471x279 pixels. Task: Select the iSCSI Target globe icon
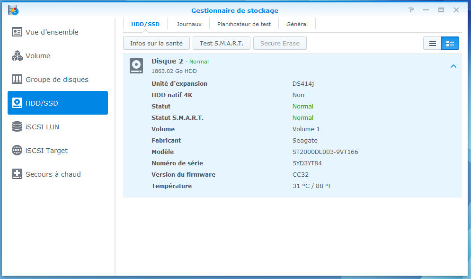tap(17, 151)
